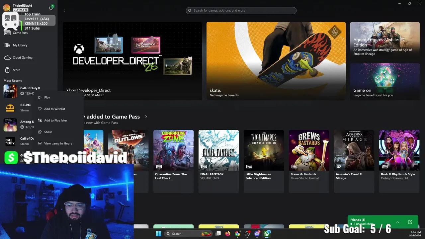Open the FINAL FANTASY game card

[218, 161]
